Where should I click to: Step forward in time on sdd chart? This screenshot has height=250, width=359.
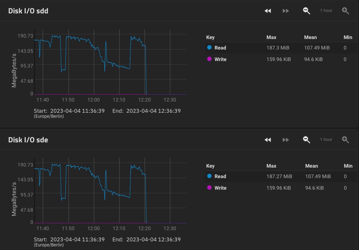point(285,11)
